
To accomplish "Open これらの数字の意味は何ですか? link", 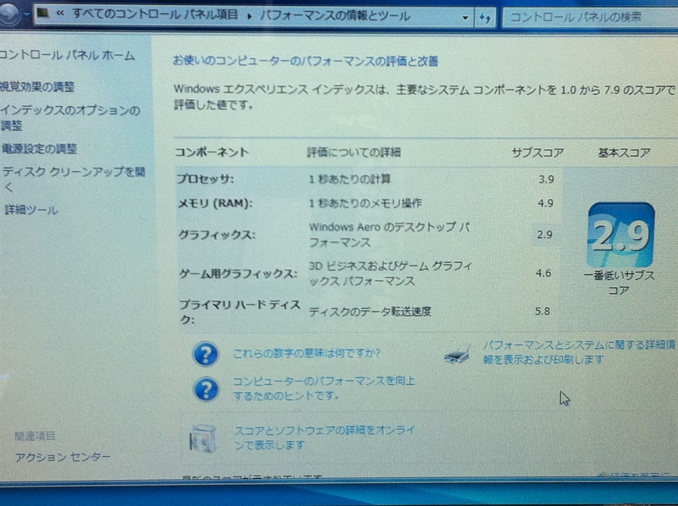I will 307,353.
